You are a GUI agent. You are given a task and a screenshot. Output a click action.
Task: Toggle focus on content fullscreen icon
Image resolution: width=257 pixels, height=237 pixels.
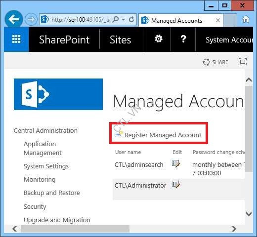243,62
